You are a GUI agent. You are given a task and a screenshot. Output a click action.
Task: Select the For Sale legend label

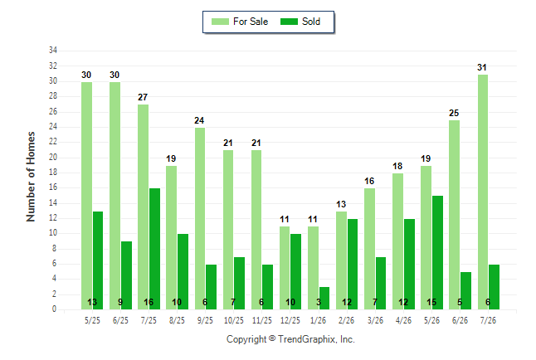251,22
